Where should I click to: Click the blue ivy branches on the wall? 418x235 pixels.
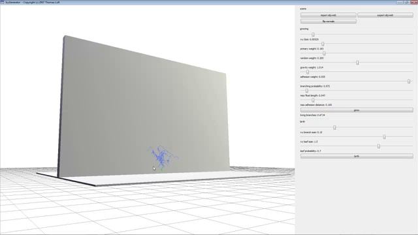(161, 157)
